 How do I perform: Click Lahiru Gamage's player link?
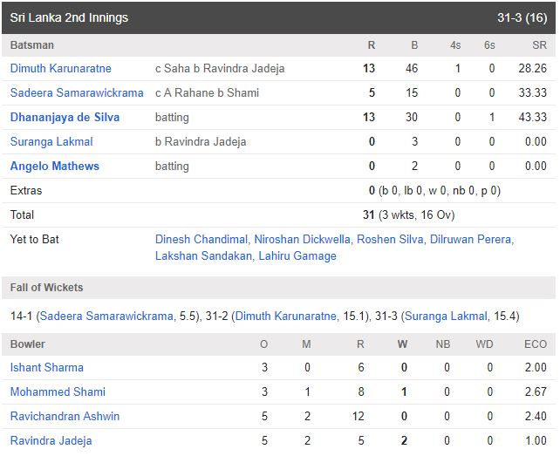pyautogui.click(x=297, y=255)
